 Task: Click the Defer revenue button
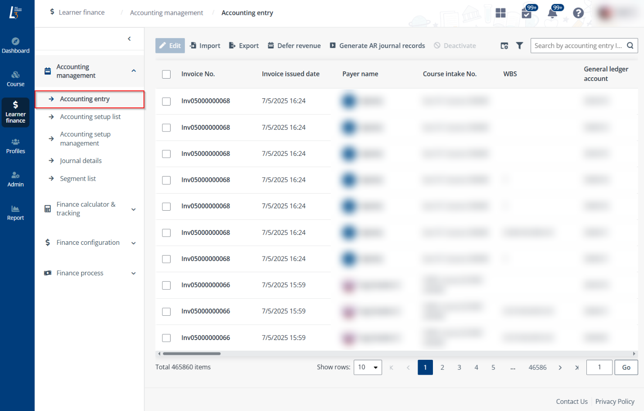coord(294,45)
